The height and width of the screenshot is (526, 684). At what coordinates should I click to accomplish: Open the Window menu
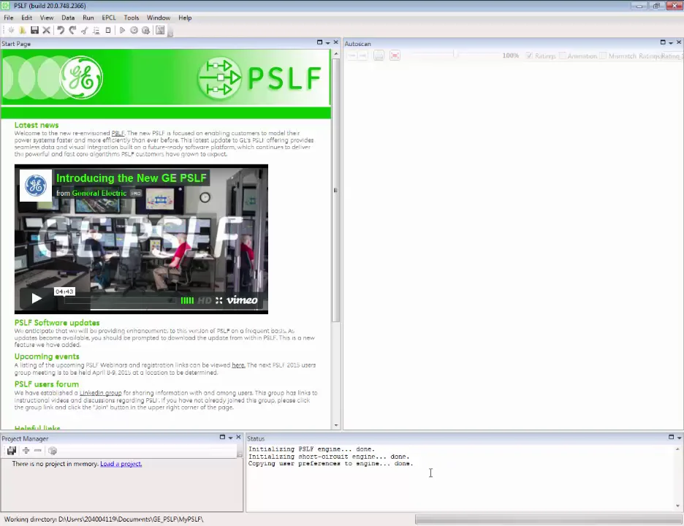tap(159, 18)
